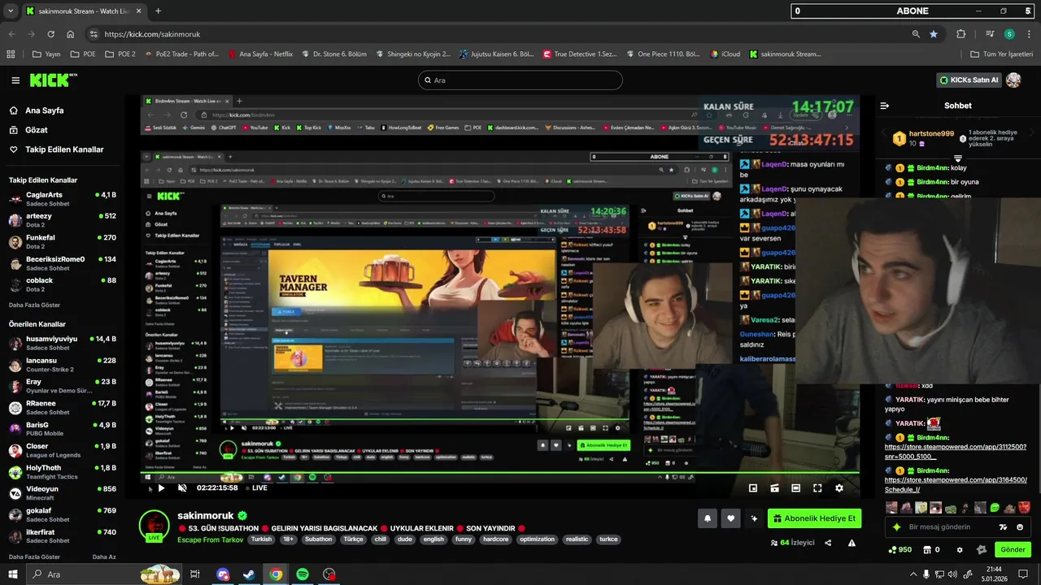Click Escape From Tarkov category link

click(x=210, y=539)
